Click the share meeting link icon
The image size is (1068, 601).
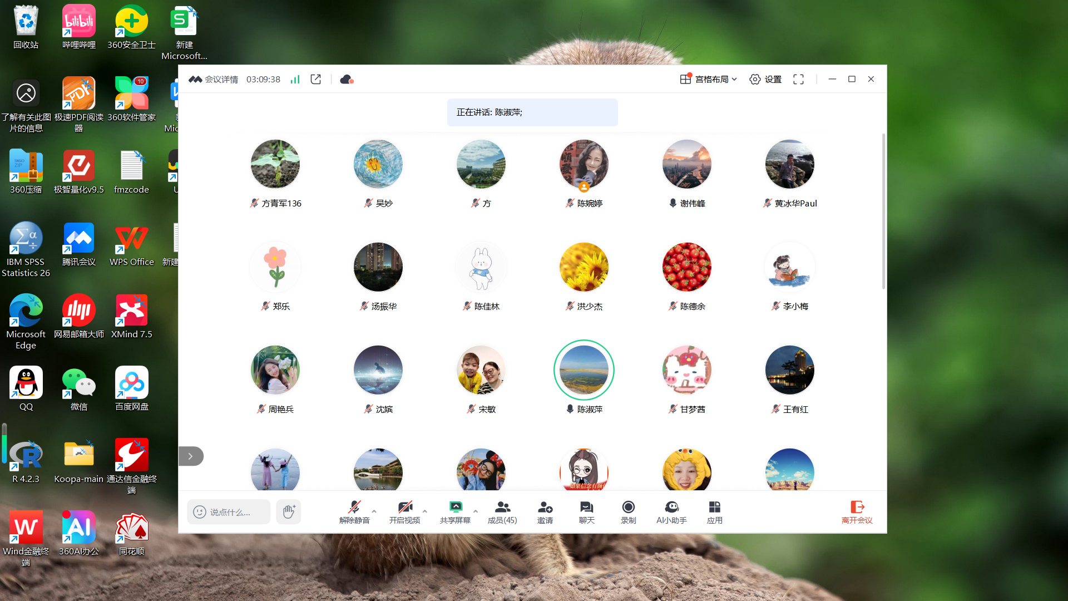(315, 80)
